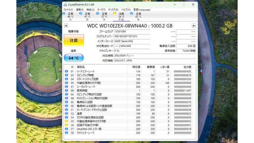254x143 pixels.
Task: Click status icon of row 04 スタート/ストップ回数
Action: 66,79
